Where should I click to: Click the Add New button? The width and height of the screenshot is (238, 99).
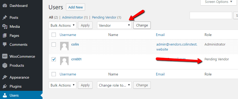point(76,7)
